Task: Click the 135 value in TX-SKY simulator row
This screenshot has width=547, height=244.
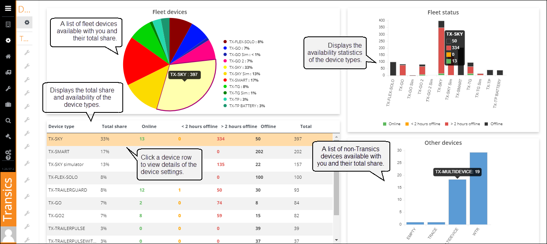Action: tap(220, 164)
